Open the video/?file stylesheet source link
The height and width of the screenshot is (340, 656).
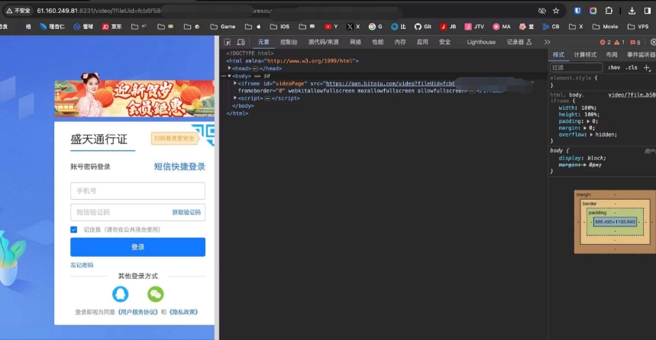coord(632,95)
